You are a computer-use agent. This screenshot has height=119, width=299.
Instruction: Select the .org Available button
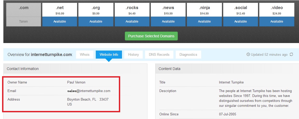pyautogui.click(x=96, y=22)
